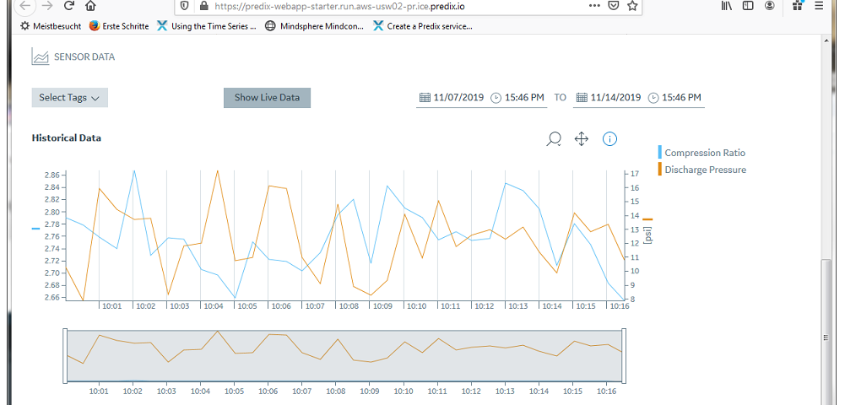The width and height of the screenshot is (845, 405).
Task: Click the SENSOR DATA heading text
Action: point(84,57)
